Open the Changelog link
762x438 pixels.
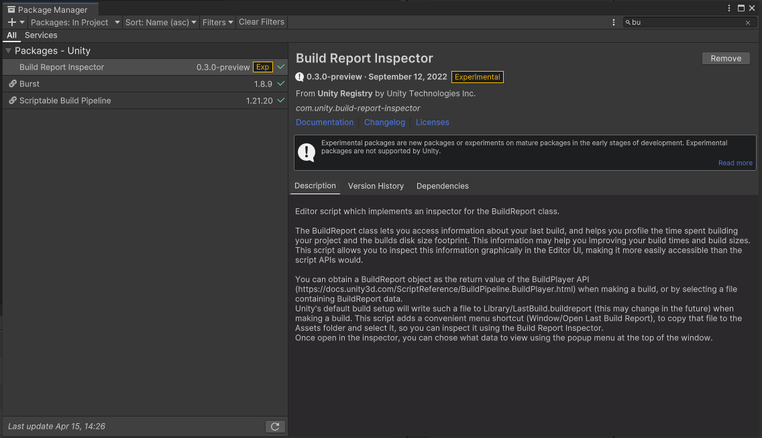[x=384, y=123]
